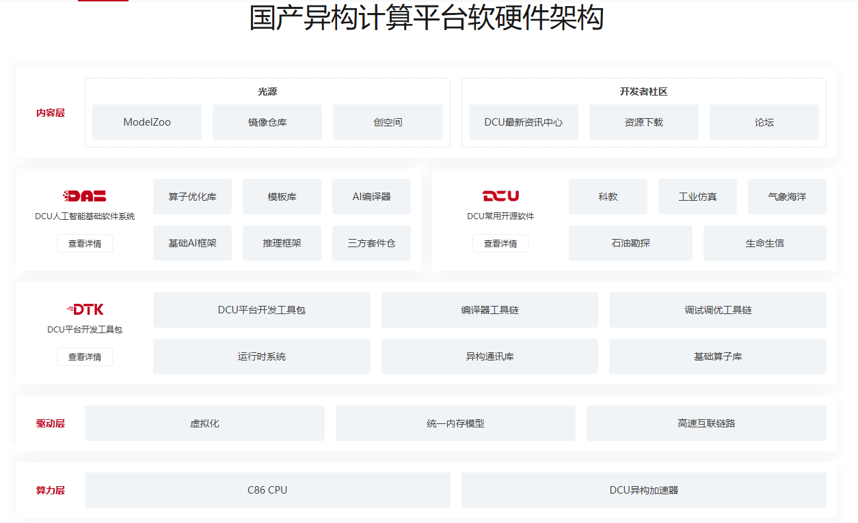Click the DCU平台开发工具包 caption under DTK

pos(85,330)
